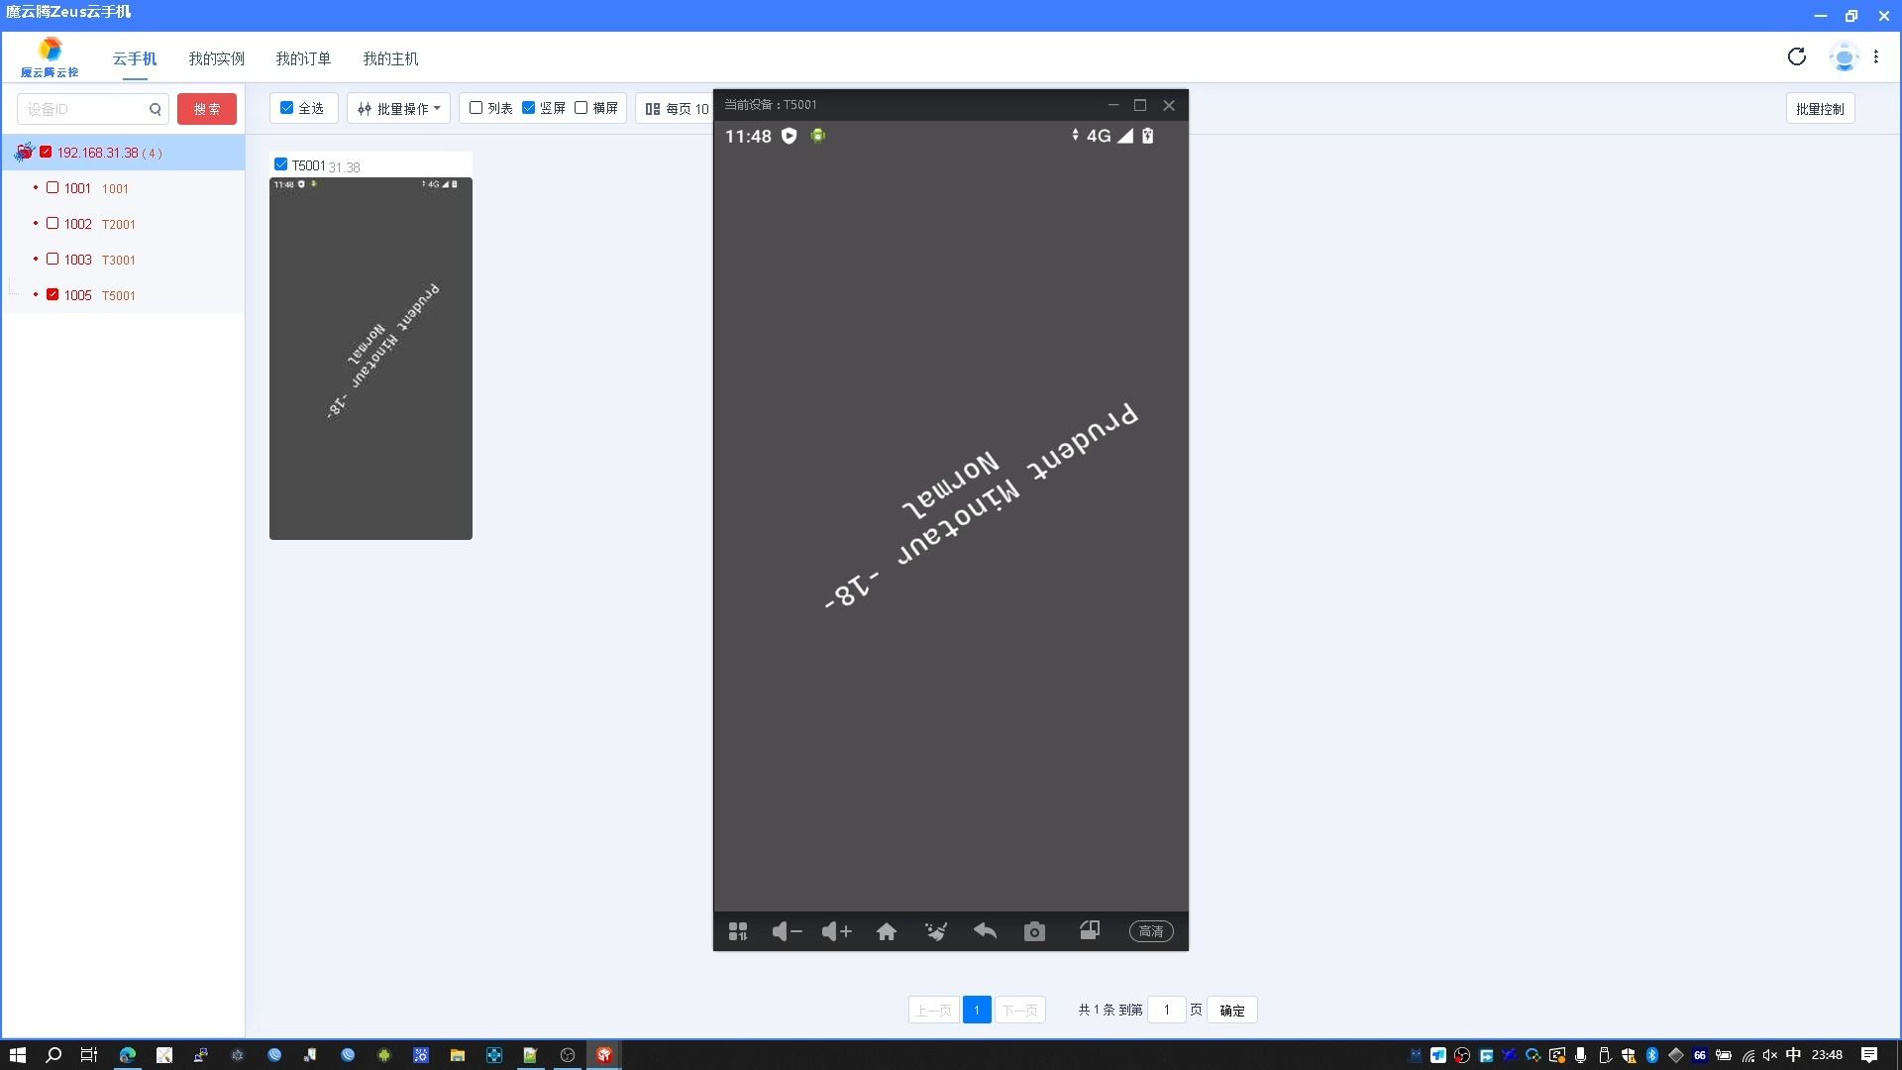Expand device 1003 tree item
Screen dimensions: 1902x1070
pyautogui.click(x=36, y=259)
